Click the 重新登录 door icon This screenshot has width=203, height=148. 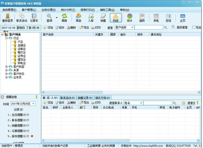pyautogui.click(x=7, y=18)
